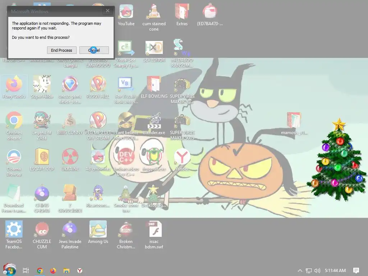The image size is (368, 276).
Task: Select the Embarcadero Dev-C++ icon
Action: coord(126,163)
